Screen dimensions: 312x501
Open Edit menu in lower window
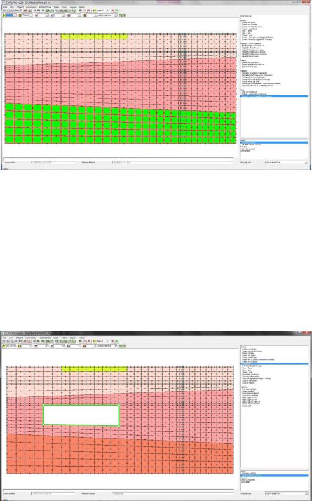tap(11, 338)
